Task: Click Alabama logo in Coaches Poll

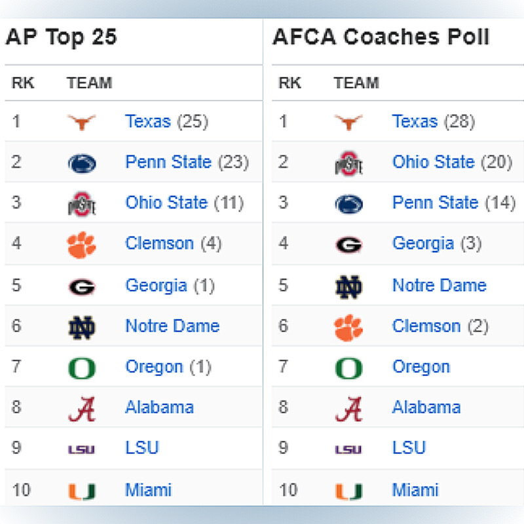Action: click(x=348, y=408)
